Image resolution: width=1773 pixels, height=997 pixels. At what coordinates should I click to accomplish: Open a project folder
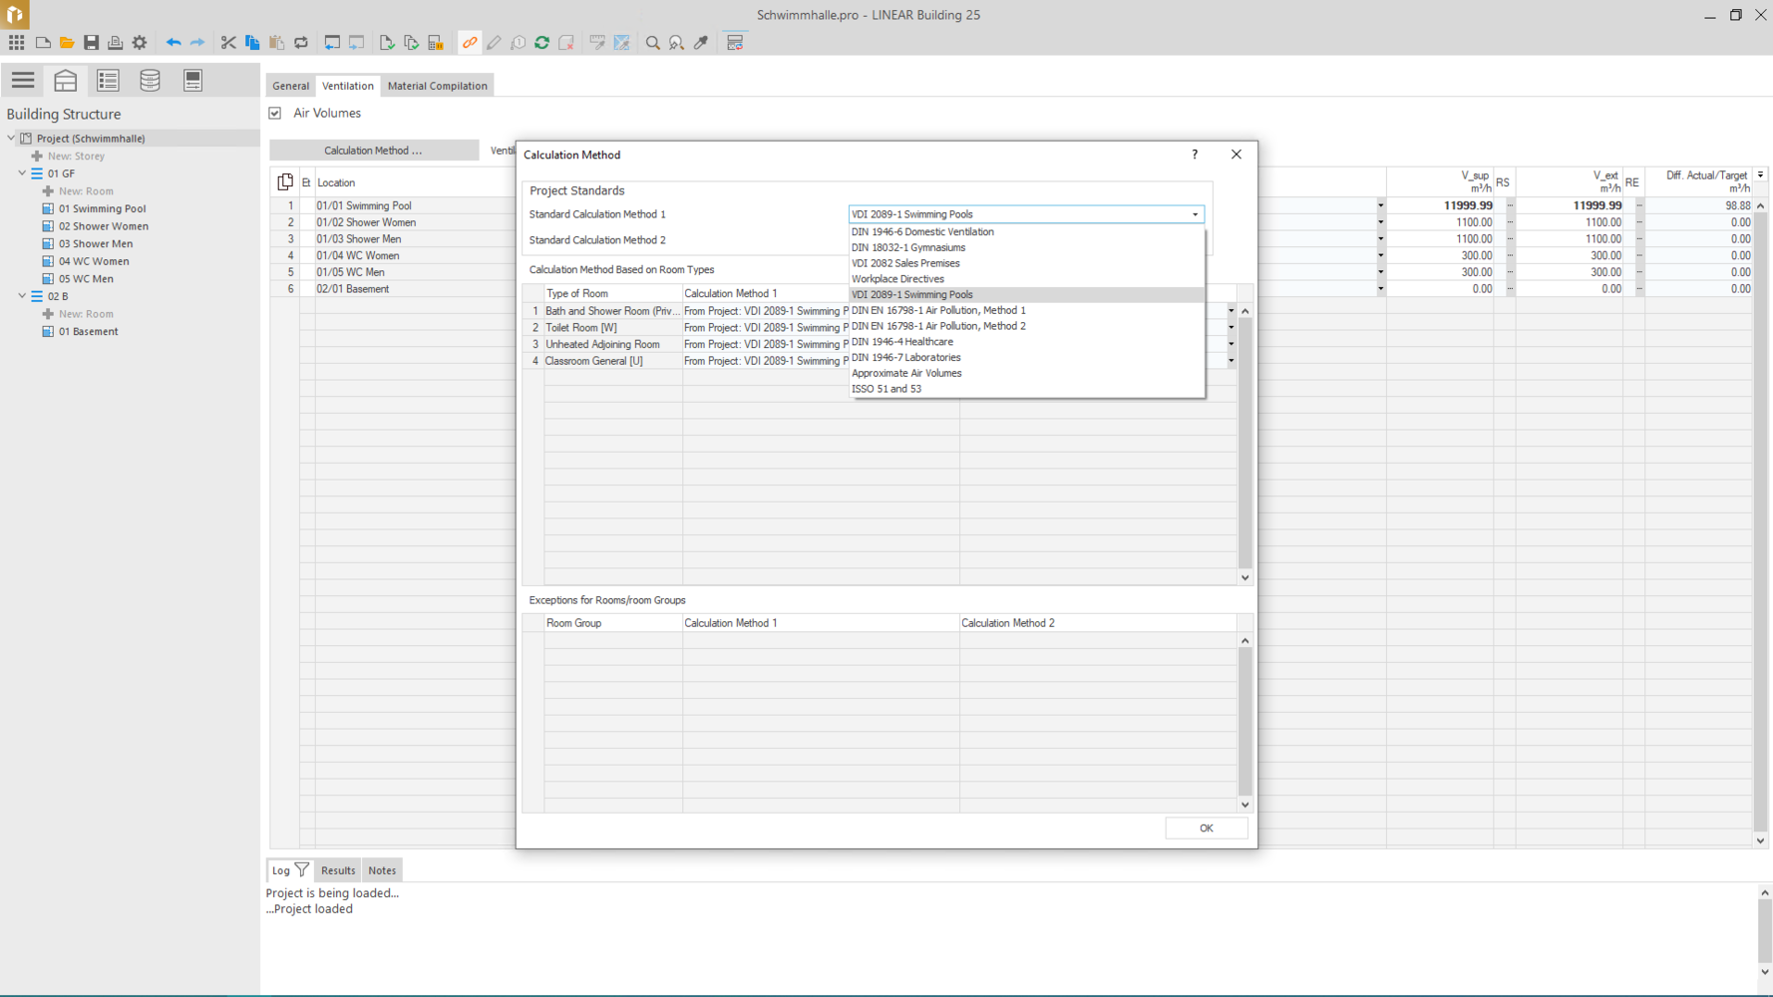pos(67,43)
